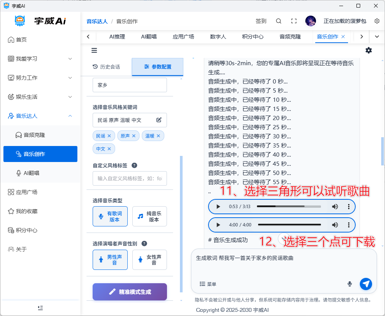Screen dimensions: 385x316
Task: Switch to the 历史会话 tab
Action: point(106,67)
